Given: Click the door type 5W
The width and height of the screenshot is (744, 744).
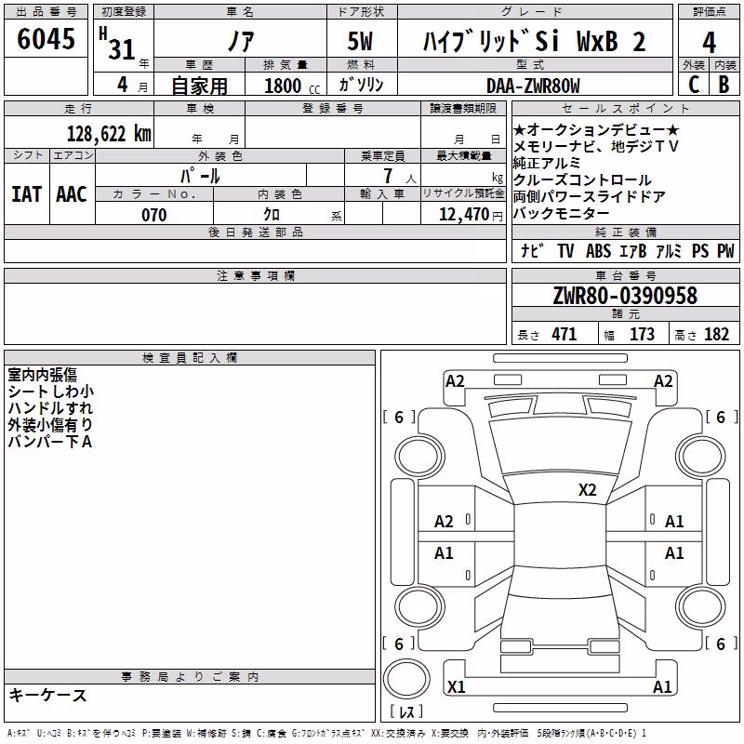Looking at the screenshot, I should coord(360,41).
